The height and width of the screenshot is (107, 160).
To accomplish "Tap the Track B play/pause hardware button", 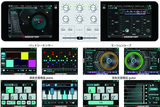I will pyautogui.click(x=96, y=30).
